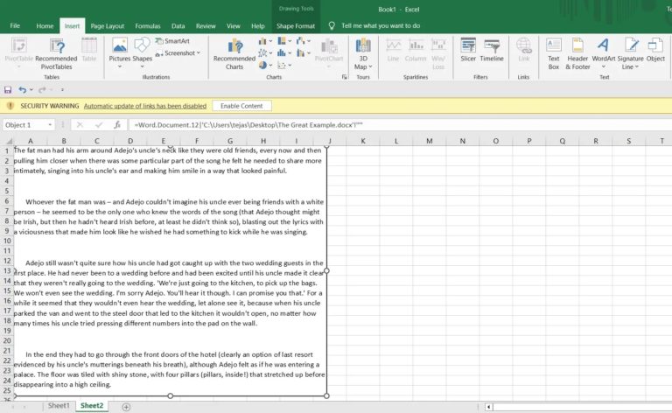Image resolution: width=672 pixels, height=413 pixels.
Task: Select the Sheet1 worksheet tab
Action: pyautogui.click(x=59, y=406)
